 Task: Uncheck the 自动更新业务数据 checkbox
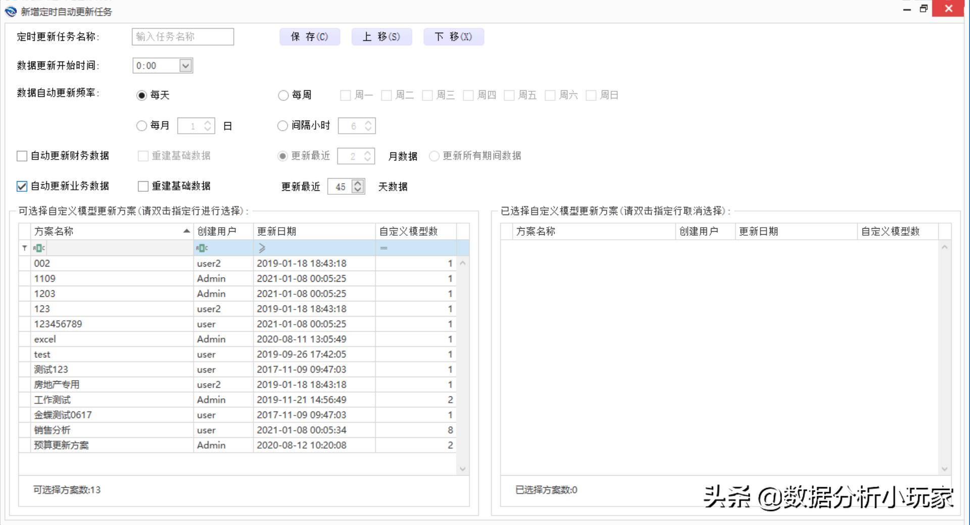22,186
